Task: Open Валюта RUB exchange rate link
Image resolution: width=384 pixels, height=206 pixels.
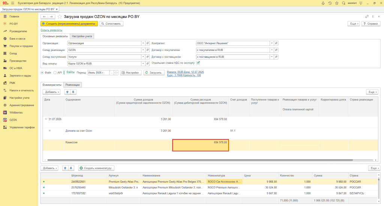Action: click(185, 74)
